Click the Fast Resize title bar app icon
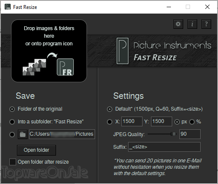Screen dimensions: 218x184 click(x=8, y=7)
